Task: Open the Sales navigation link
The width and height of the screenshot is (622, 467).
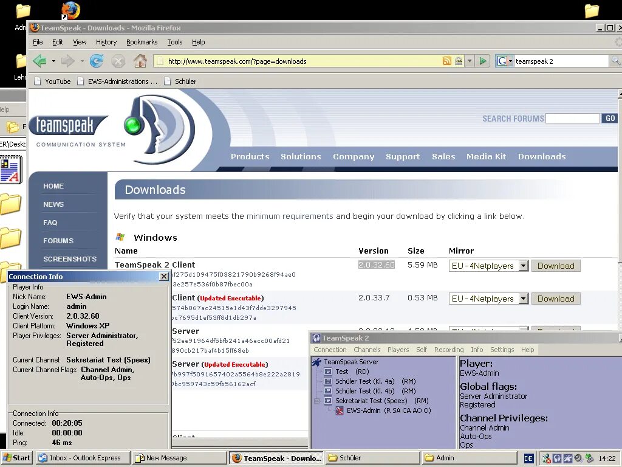Action: click(x=443, y=156)
